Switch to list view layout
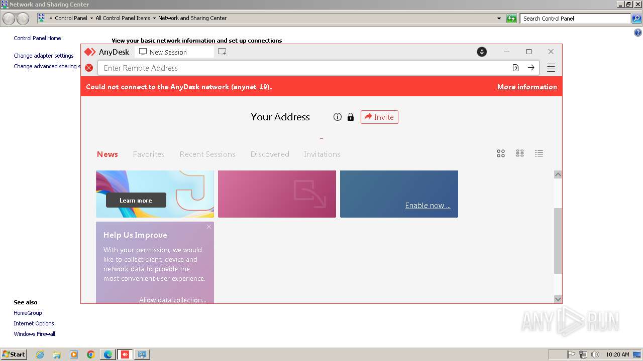 [539, 153]
